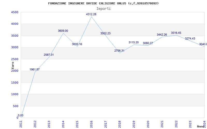207x129 pixels.
Task: Click the 3035.16 value label
Action: (x=77, y=44)
